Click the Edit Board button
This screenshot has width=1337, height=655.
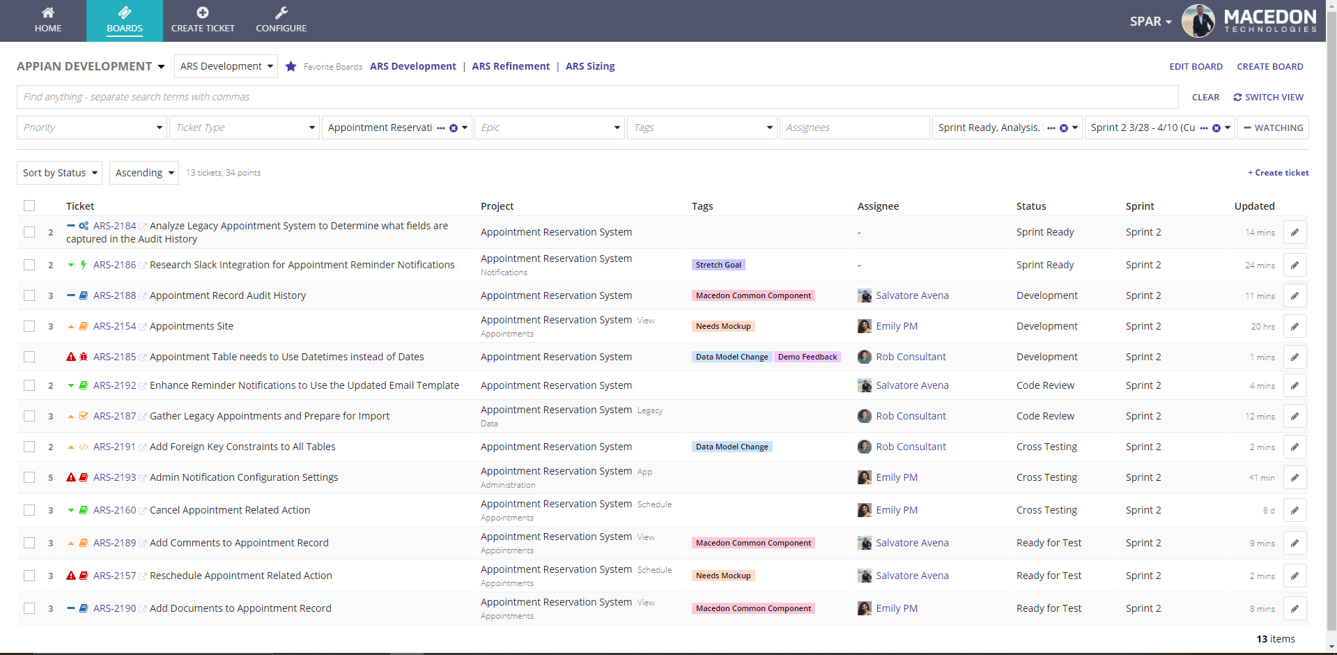coord(1196,67)
